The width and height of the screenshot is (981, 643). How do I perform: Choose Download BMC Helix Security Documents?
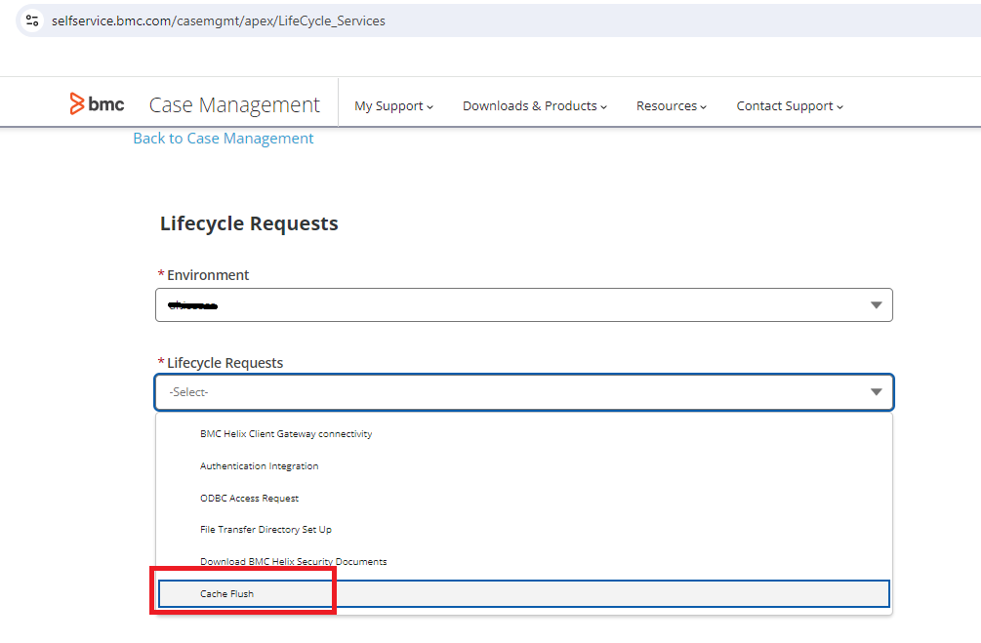pyautogui.click(x=293, y=562)
